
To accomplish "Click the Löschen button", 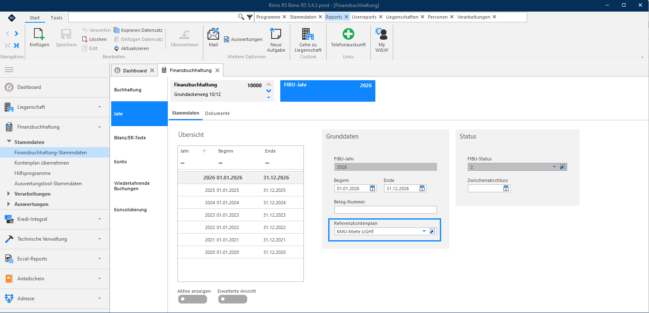I will coord(94,39).
